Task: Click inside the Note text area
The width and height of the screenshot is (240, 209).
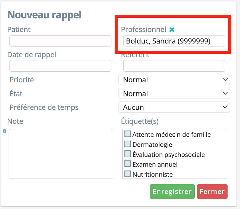Action: (x=61, y=154)
